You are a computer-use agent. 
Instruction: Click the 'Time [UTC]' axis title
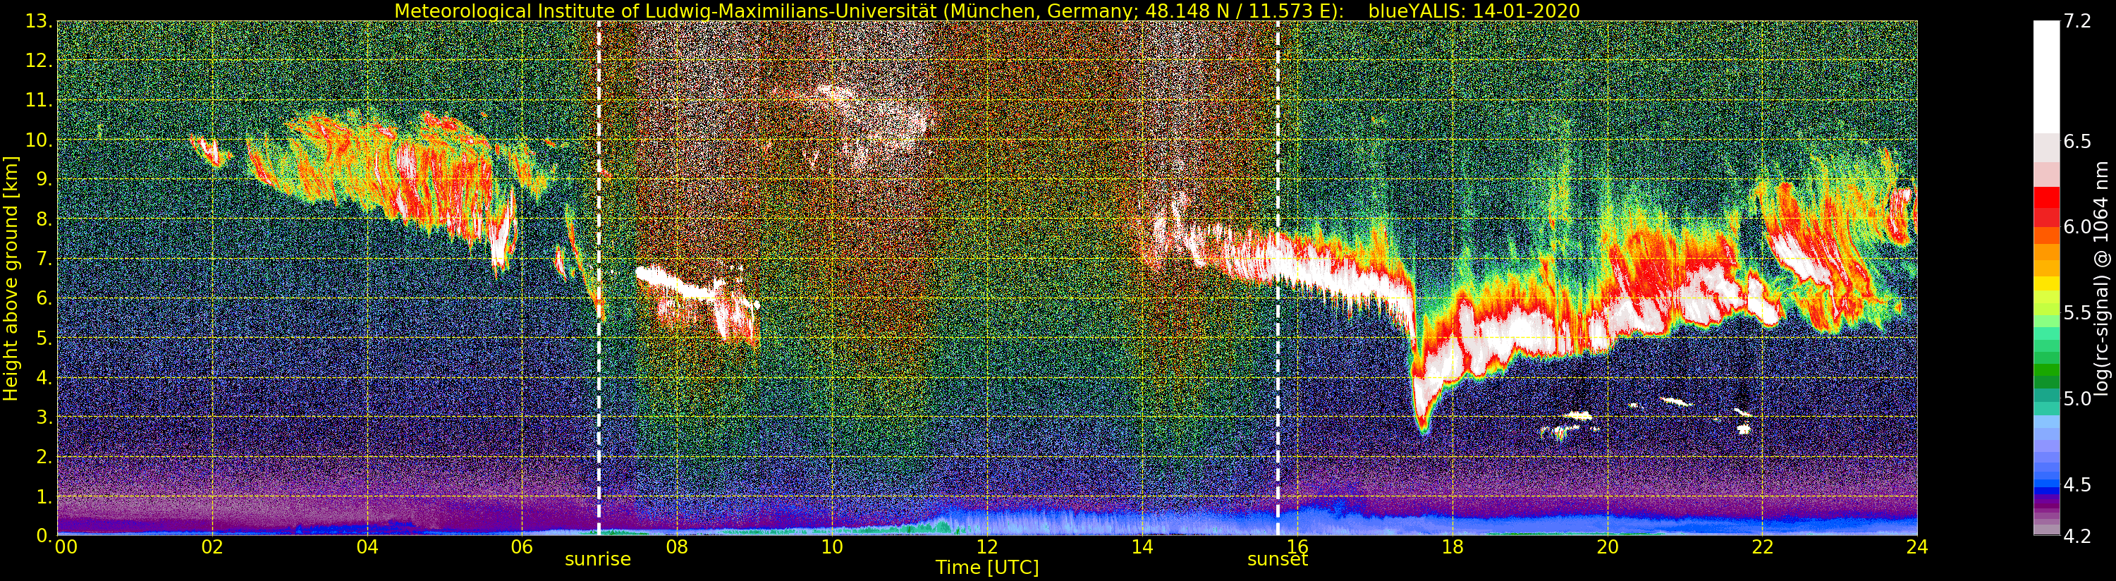[986, 568]
